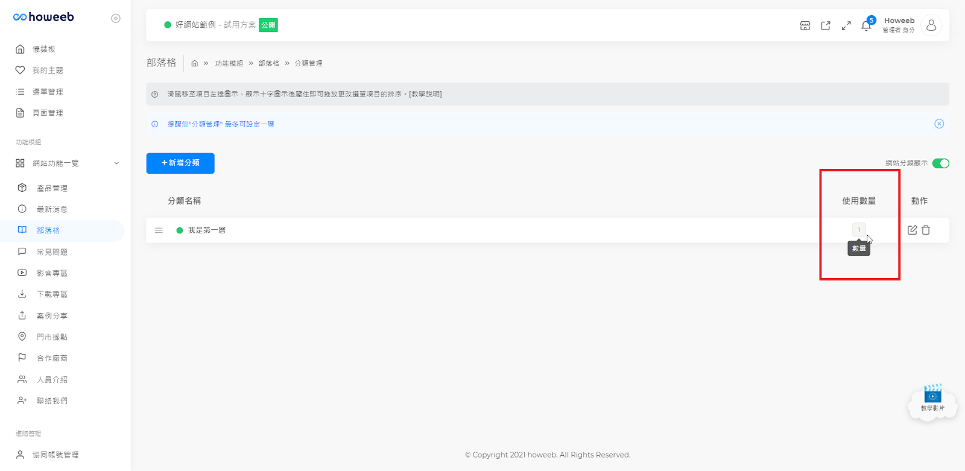Click the help question icon in notice bar
The width and height of the screenshot is (965, 471).
point(155,94)
